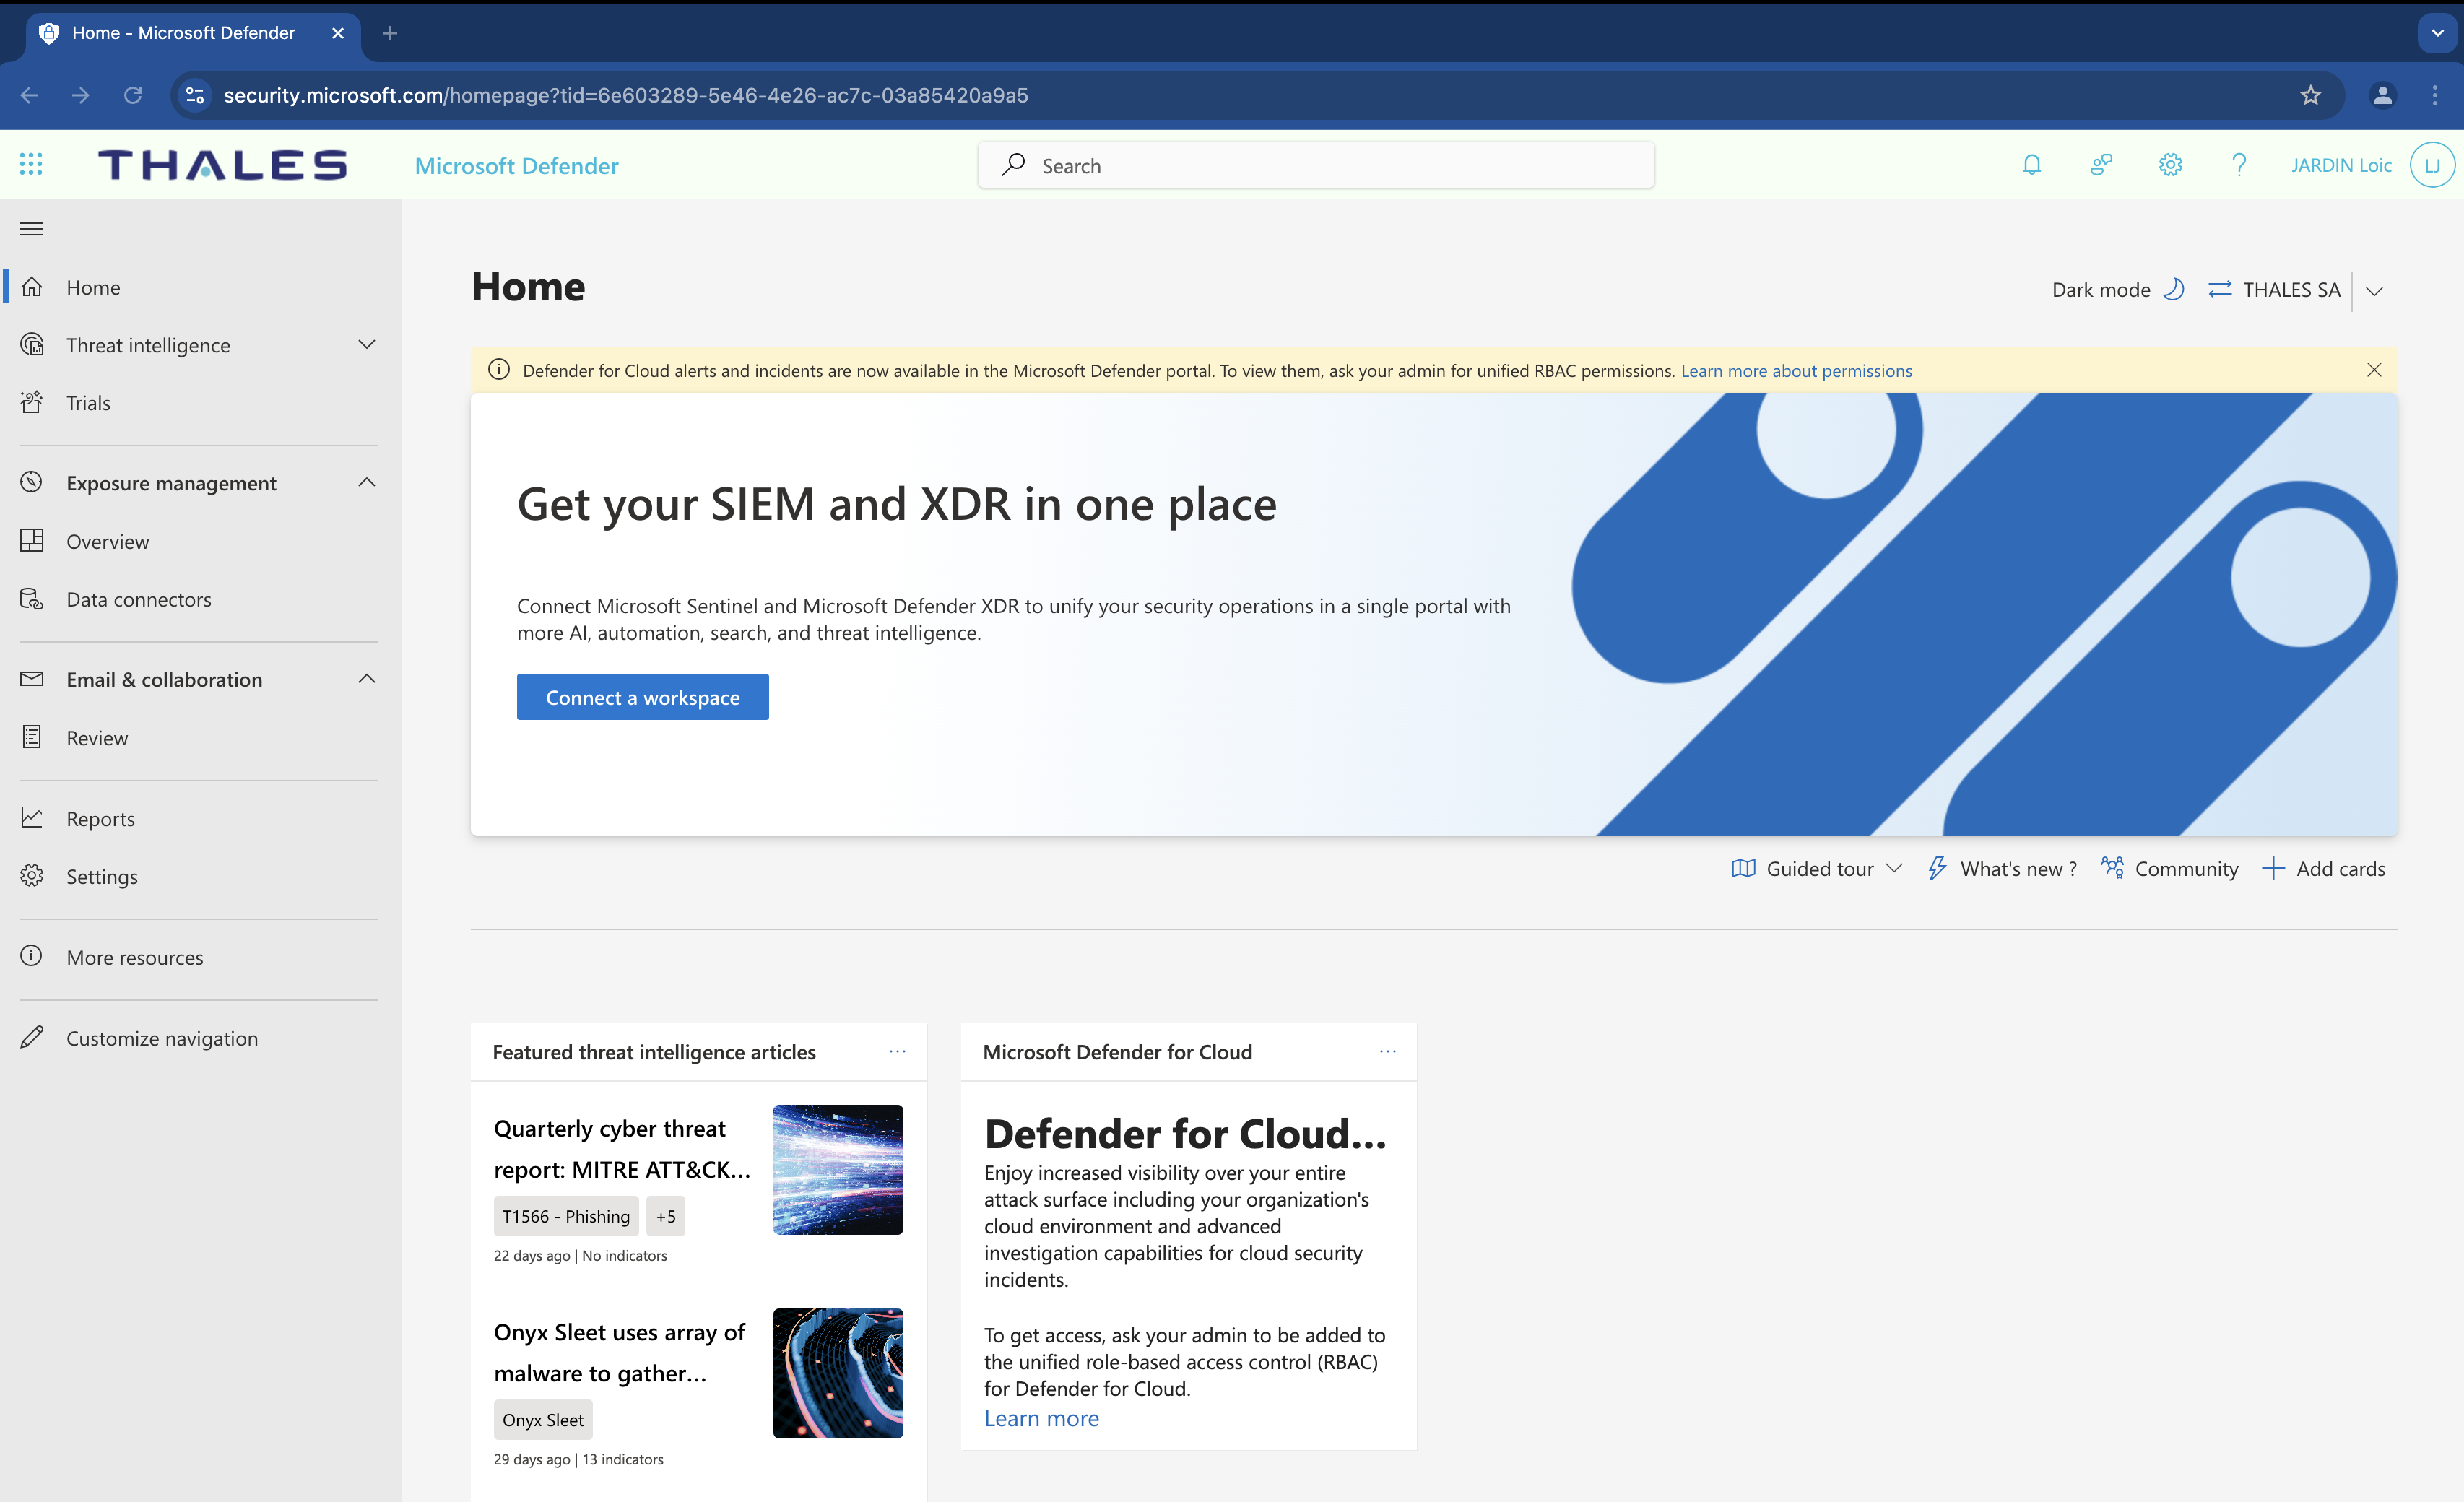Viewport: 2464px width, 1502px height.
Task: View site information icon in address bar
Action: [195, 95]
